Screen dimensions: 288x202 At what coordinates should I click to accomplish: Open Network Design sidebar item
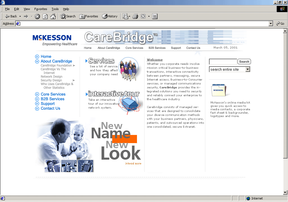51,77
